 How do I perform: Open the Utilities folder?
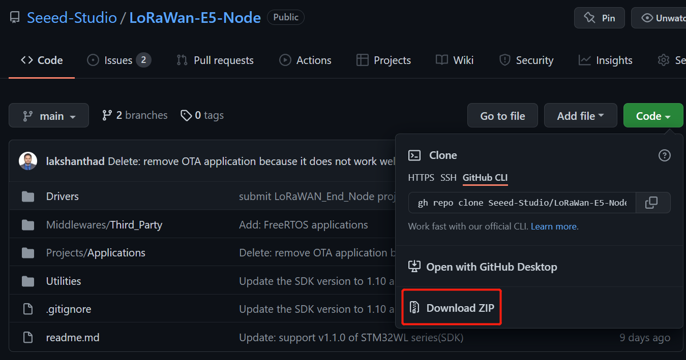pyautogui.click(x=64, y=281)
